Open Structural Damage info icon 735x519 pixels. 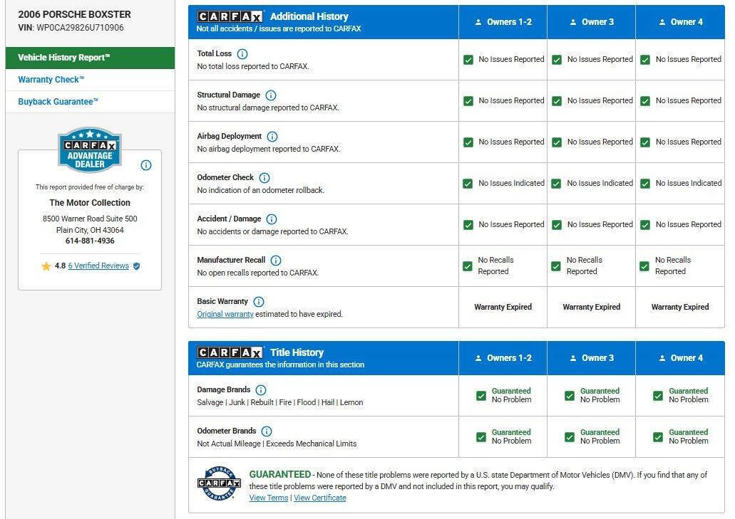271,95
